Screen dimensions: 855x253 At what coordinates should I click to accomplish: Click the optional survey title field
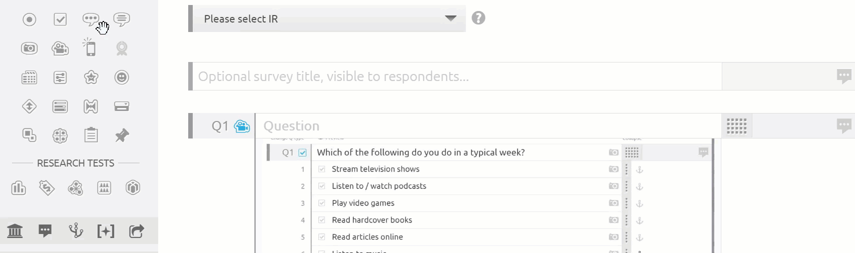click(x=457, y=76)
